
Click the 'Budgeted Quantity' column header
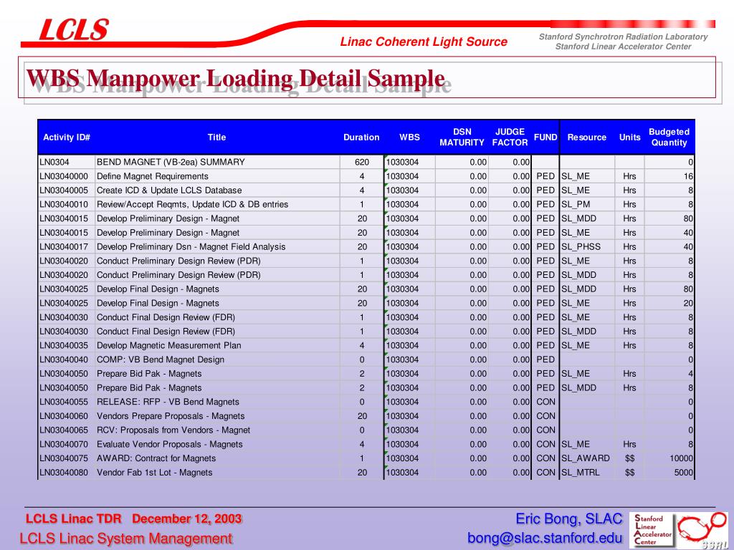(669, 137)
